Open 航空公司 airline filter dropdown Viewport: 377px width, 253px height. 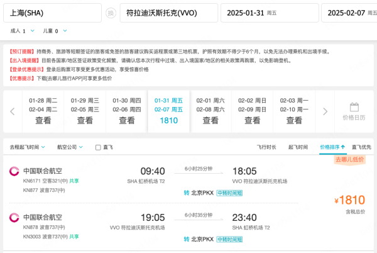pos(70,147)
